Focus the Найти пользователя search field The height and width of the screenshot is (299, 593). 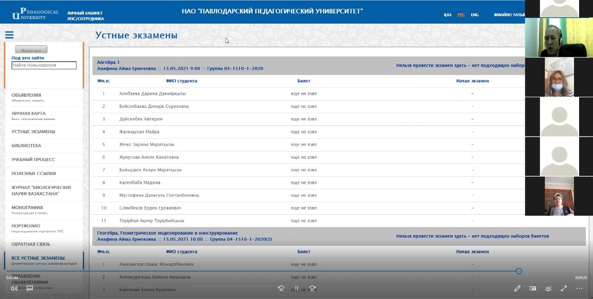click(44, 65)
